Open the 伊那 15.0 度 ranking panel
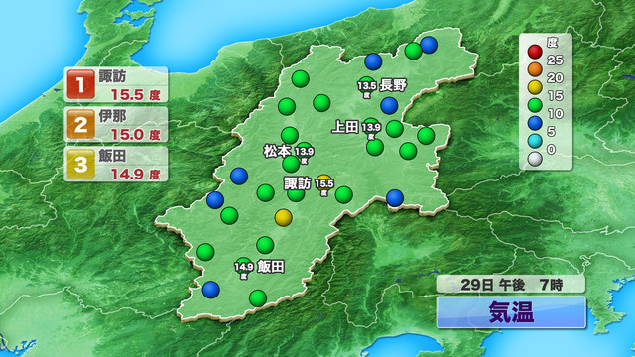Screen dimensions: 635x357 coord(116,124)
